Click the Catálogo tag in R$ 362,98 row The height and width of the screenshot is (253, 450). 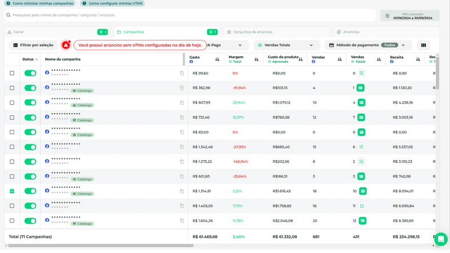click(82, 91)
